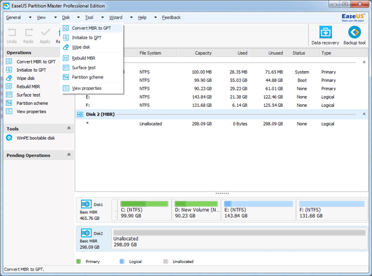Click Wipe disk eraser icon in Operations panel
Viewport: 372px width, 276px height.
click(x=9, y=78)
